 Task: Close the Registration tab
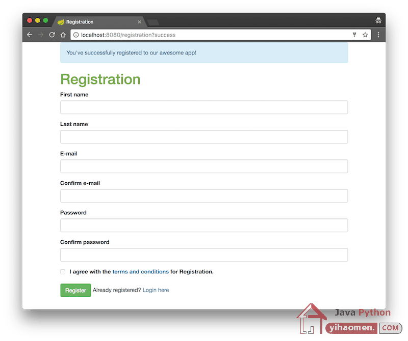(139, 22)
